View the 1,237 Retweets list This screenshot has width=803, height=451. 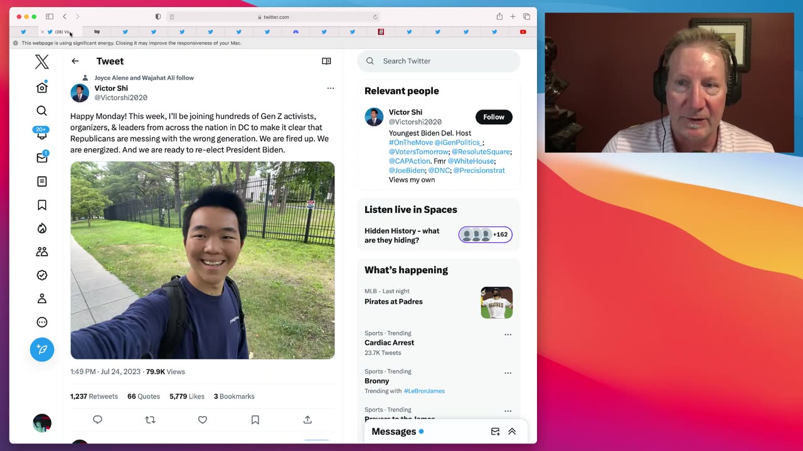click(x=93, y=397)
